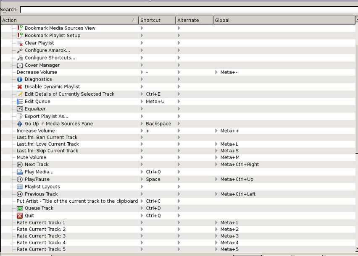Expand Alternate arrow for Increase Volume

179,131
